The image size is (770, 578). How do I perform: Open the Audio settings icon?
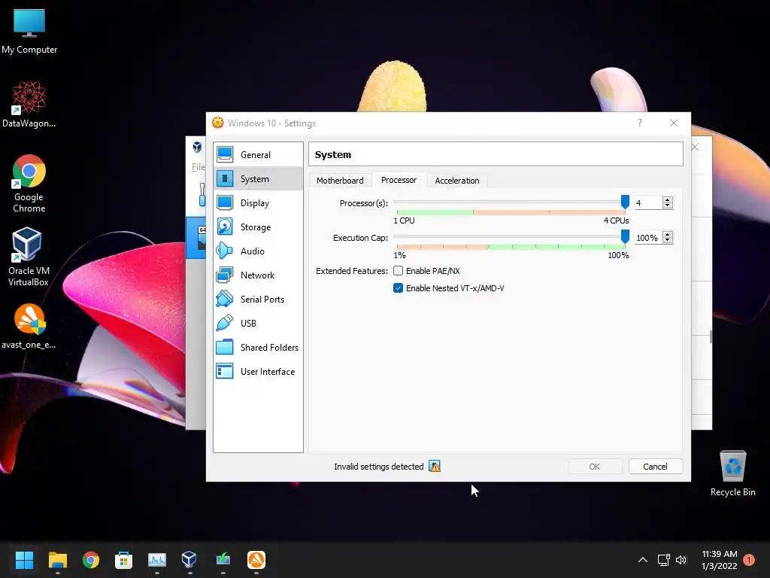coord(225,251)
